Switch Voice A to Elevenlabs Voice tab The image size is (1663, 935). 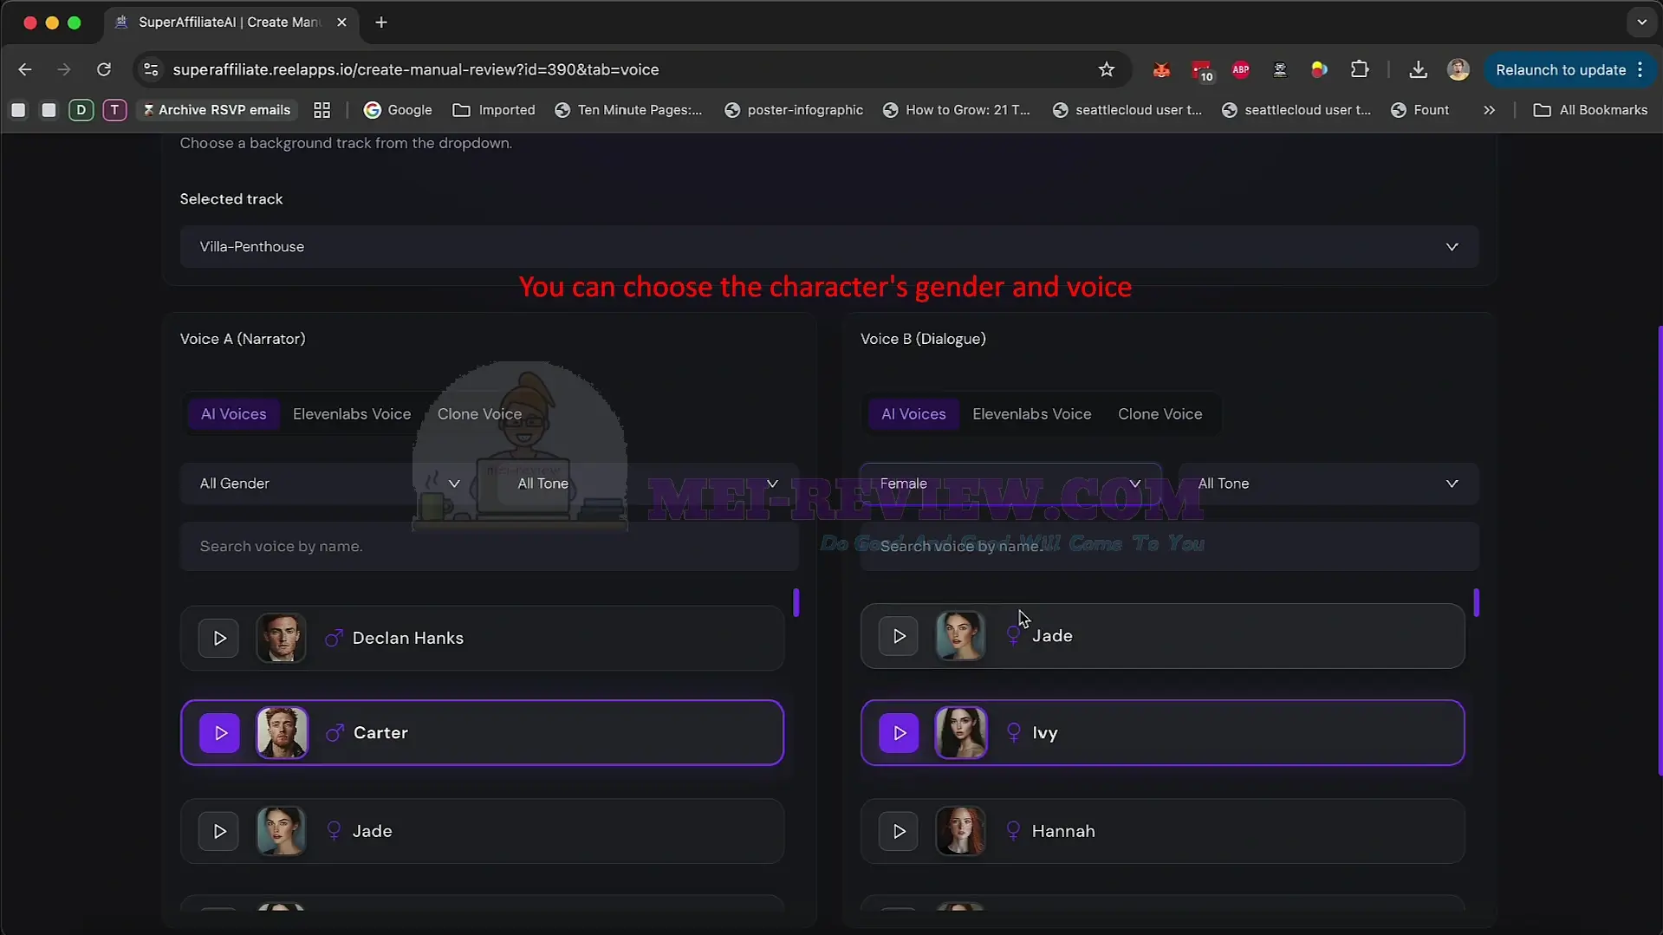tap(352, 414)
